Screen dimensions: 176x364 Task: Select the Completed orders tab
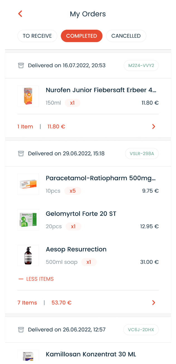pyautogui.click(x=81, y=36)
